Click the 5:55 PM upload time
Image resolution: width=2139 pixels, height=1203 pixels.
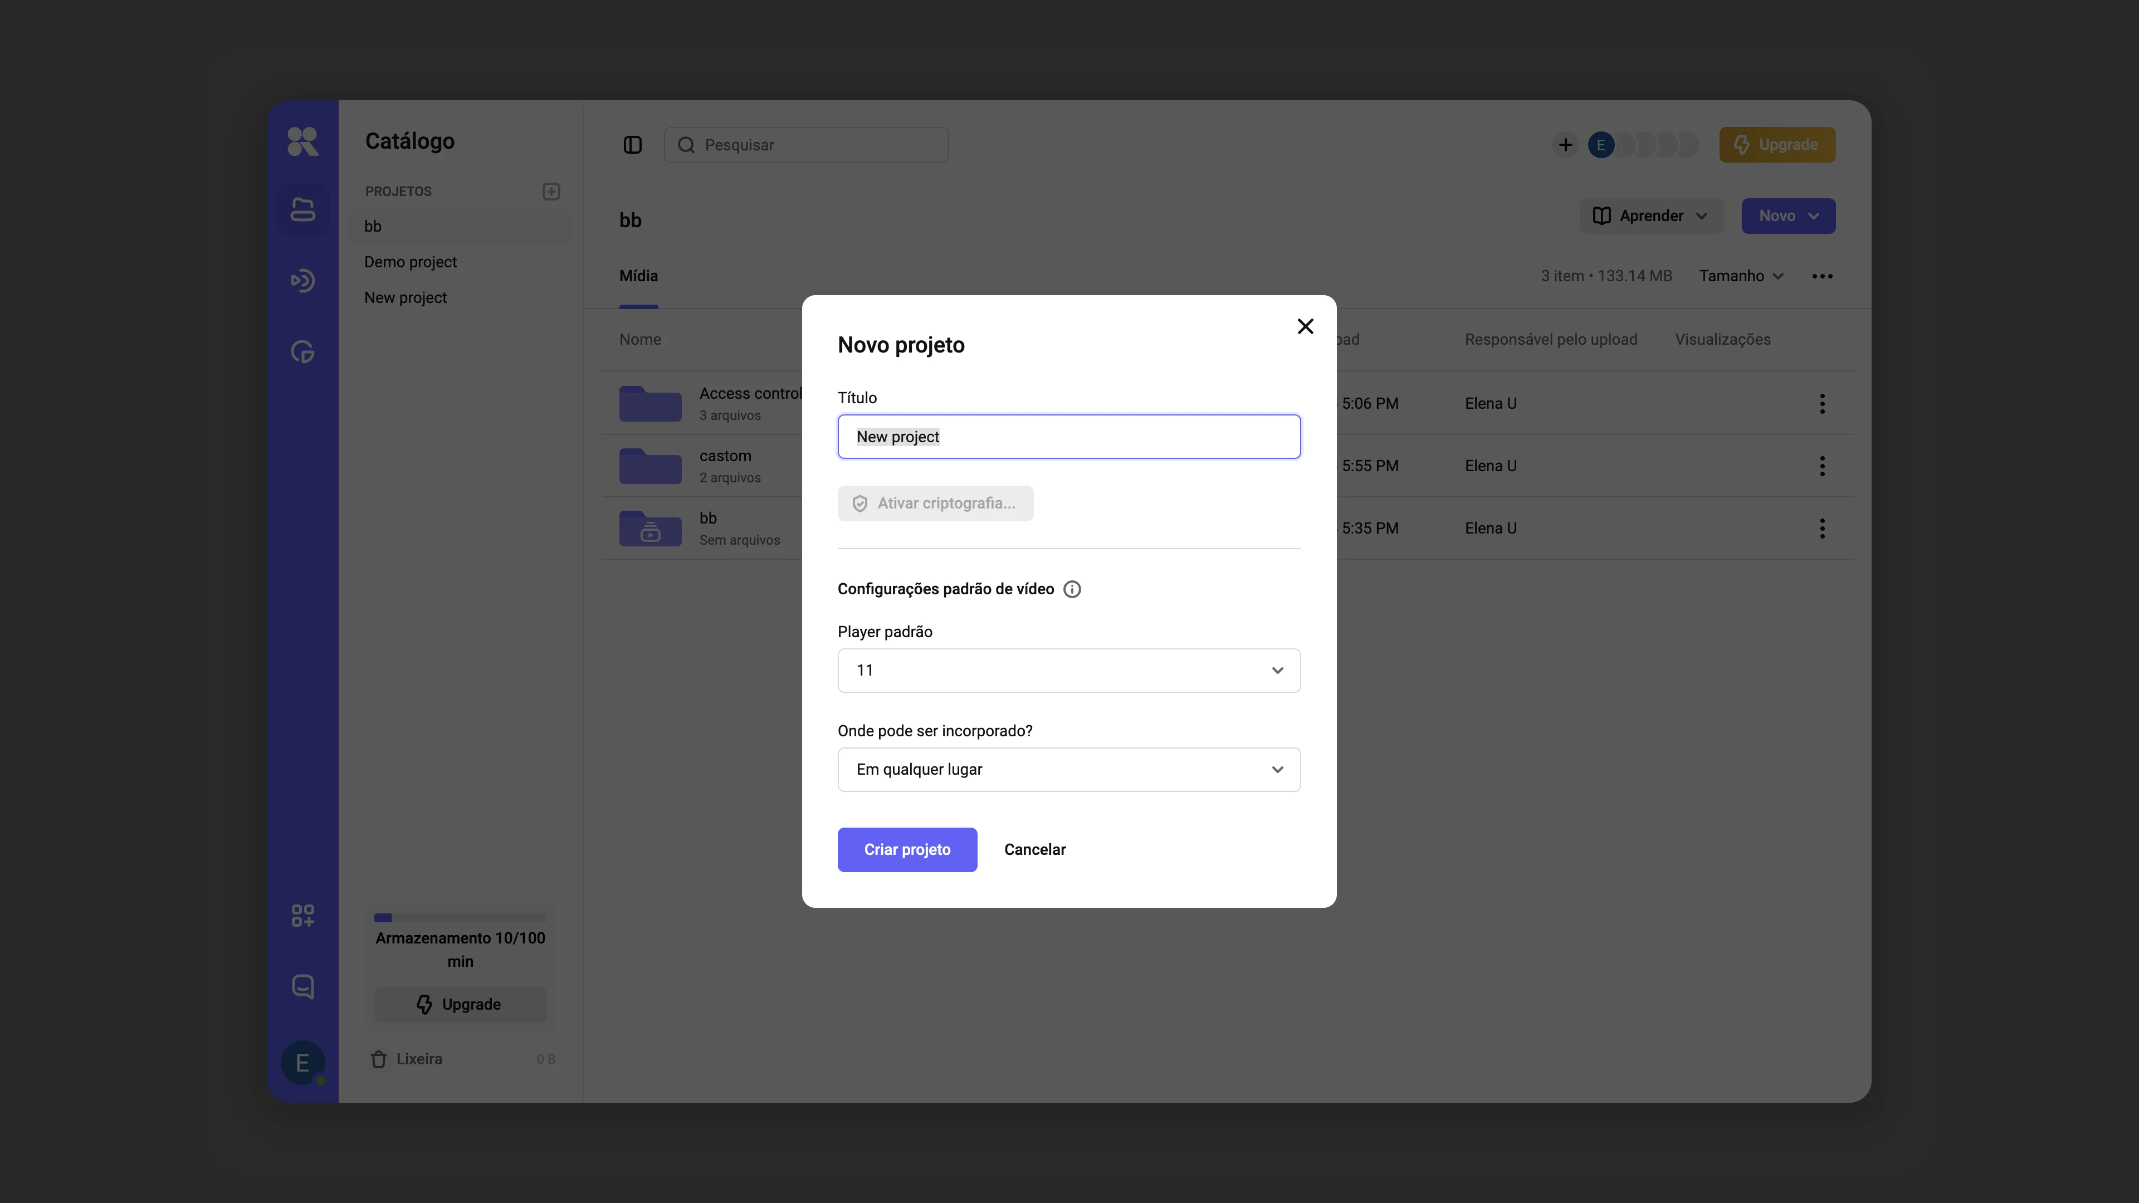click(1370, 466)
